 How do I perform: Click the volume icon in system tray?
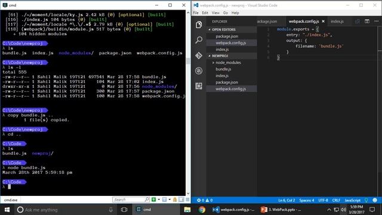point(344,210)
